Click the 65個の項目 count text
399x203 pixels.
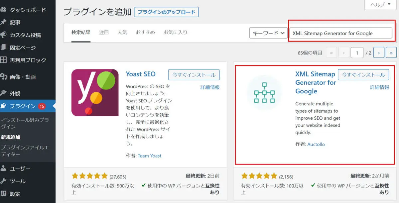[x=310, y=53]
